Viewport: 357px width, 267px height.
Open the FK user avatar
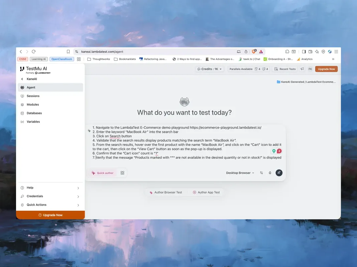(x=310, y=69)
